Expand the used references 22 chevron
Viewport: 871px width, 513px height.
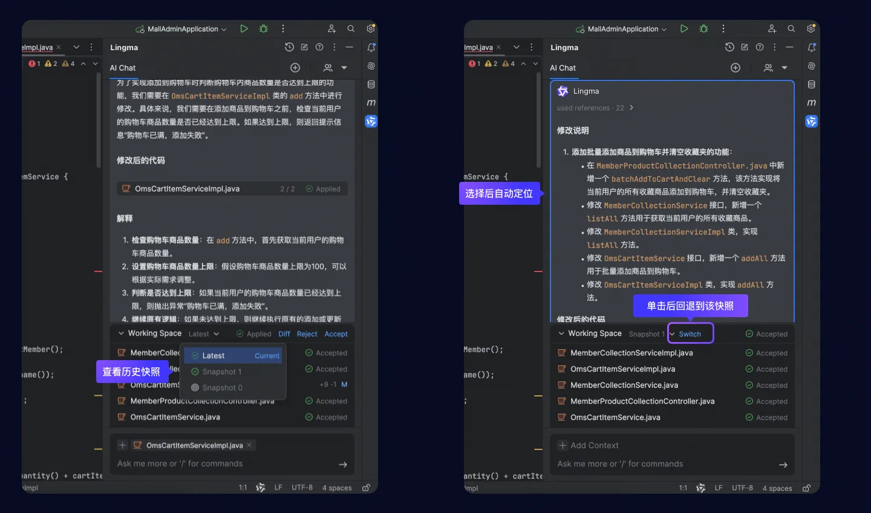[631, 108]
